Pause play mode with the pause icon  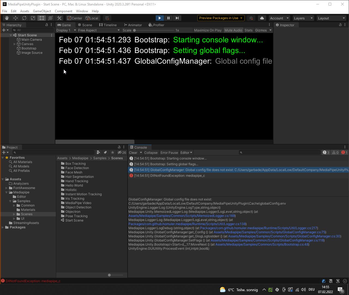[x=168, y=18]
